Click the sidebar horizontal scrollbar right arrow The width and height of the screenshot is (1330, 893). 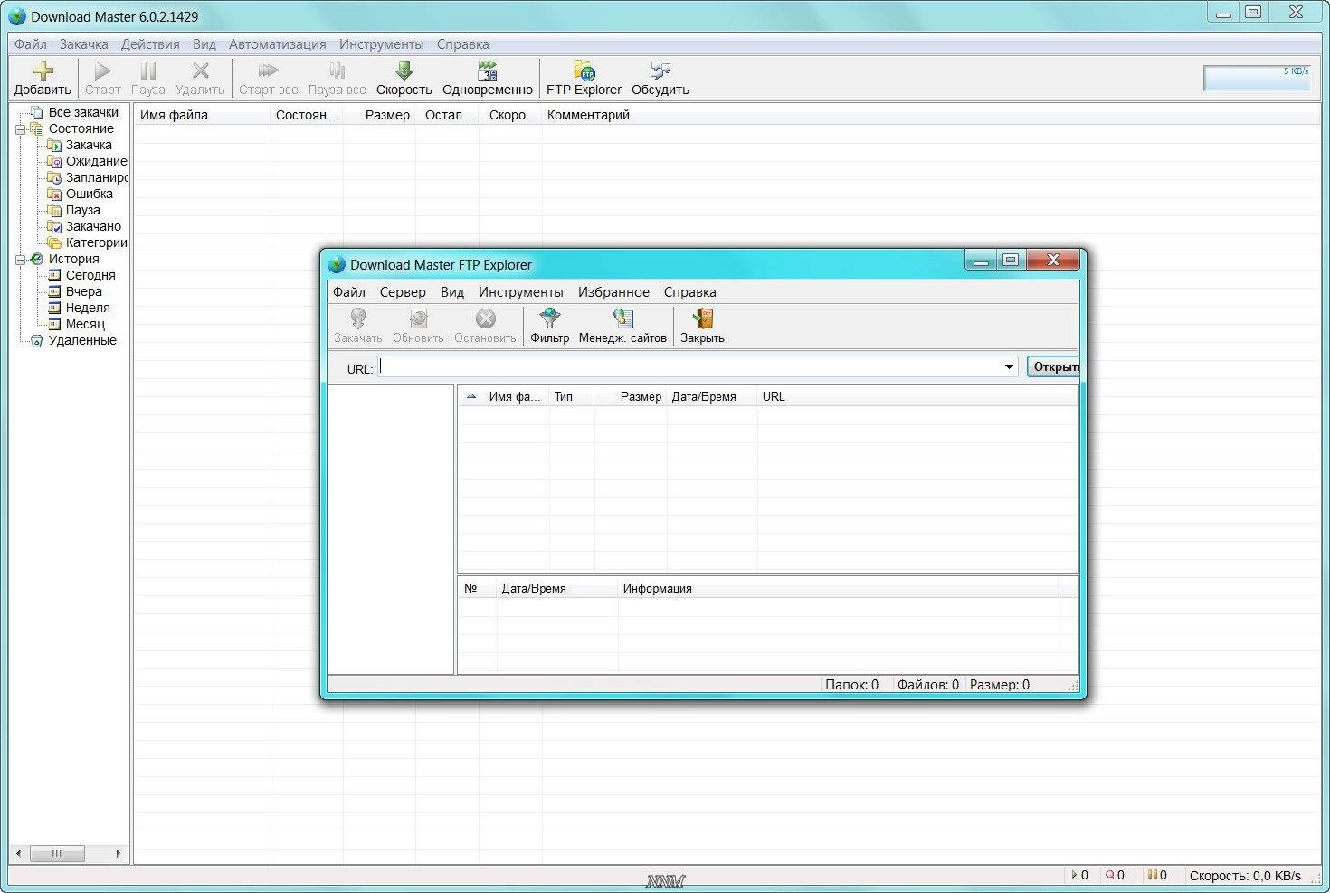tap(119, 853)
